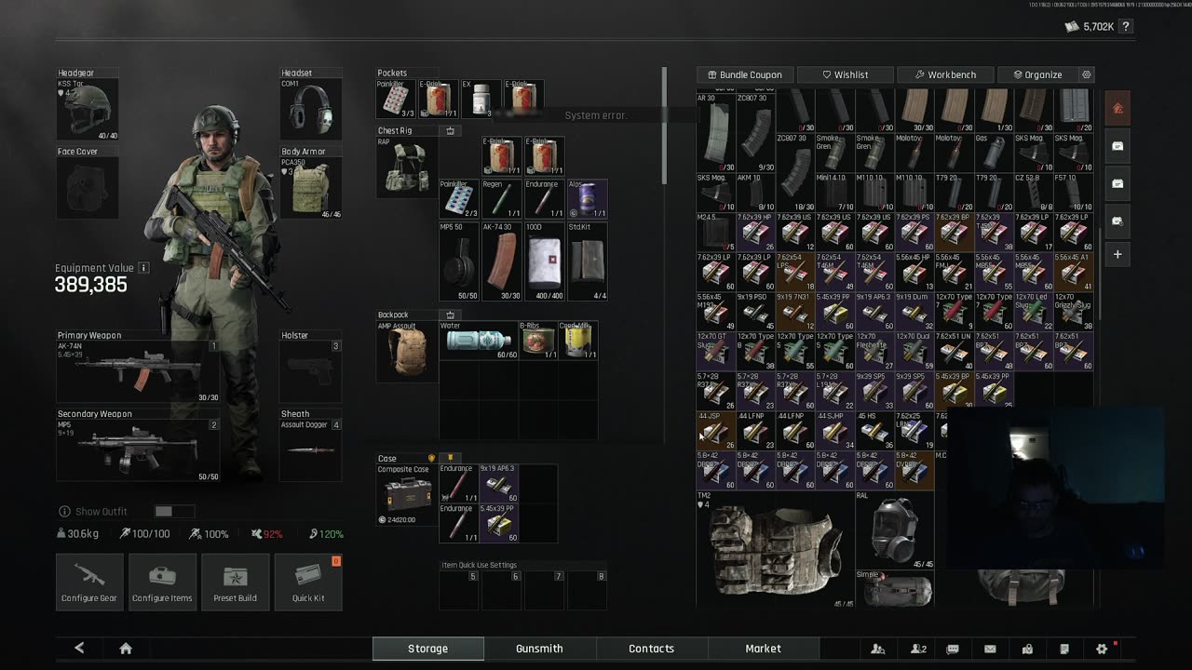Select the AK-74 30 magazine

tap(503, 261)
